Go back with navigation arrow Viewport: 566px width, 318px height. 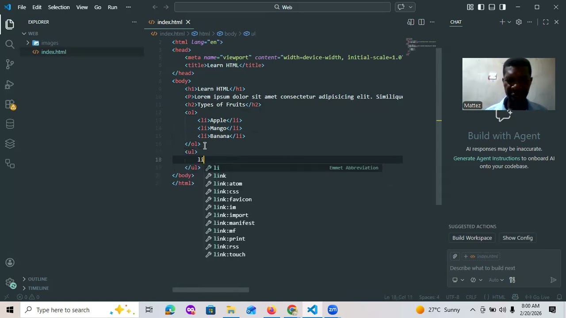[x=155, y=7]
